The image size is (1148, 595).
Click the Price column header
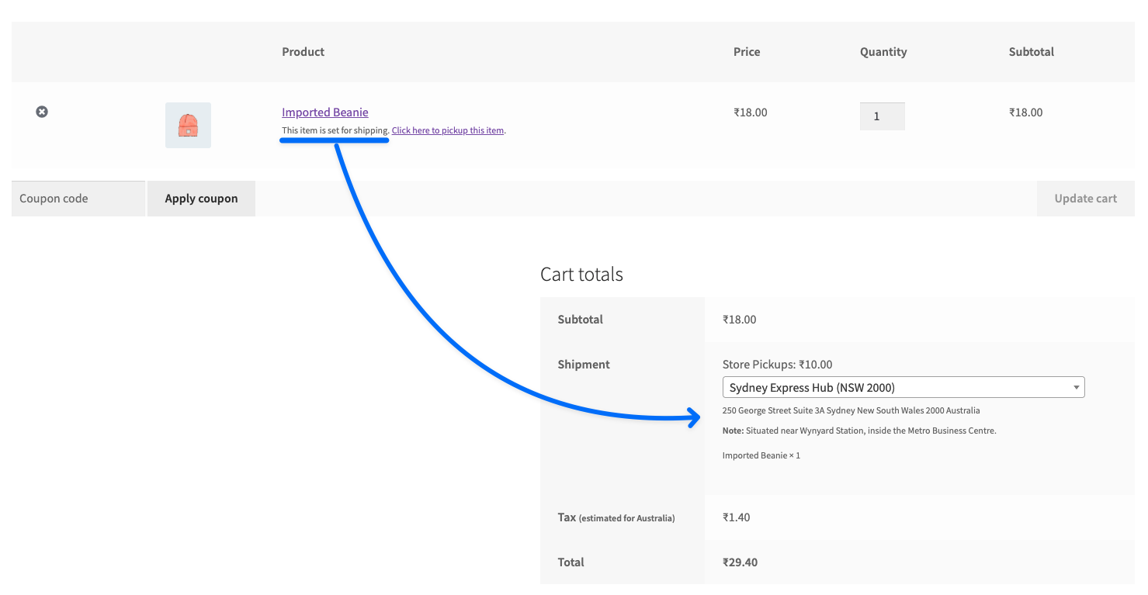click(746, 52)
